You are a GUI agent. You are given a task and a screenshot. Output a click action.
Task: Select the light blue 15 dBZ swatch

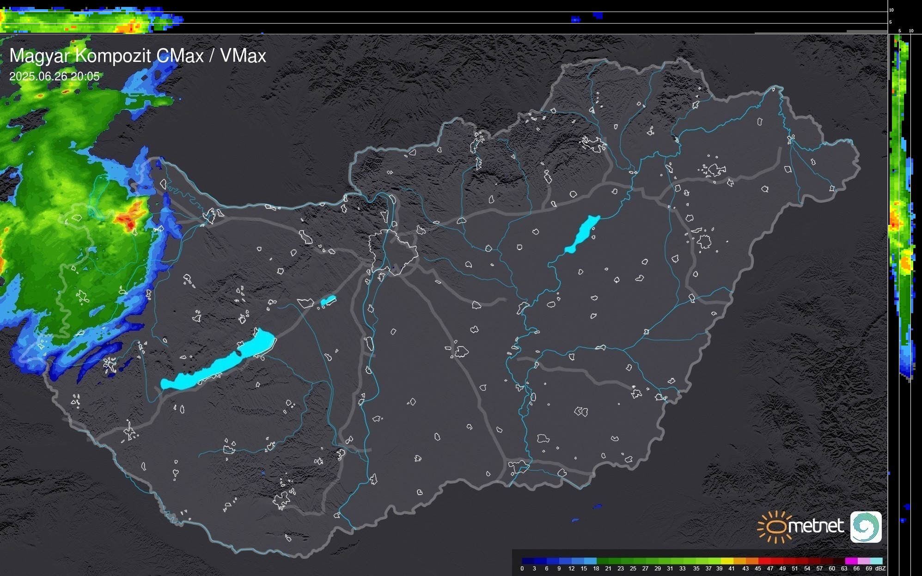589,561
